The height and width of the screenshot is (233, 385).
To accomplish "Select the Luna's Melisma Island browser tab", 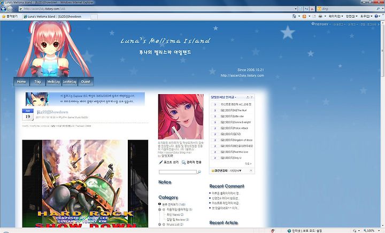I will [x=56, y=17].
